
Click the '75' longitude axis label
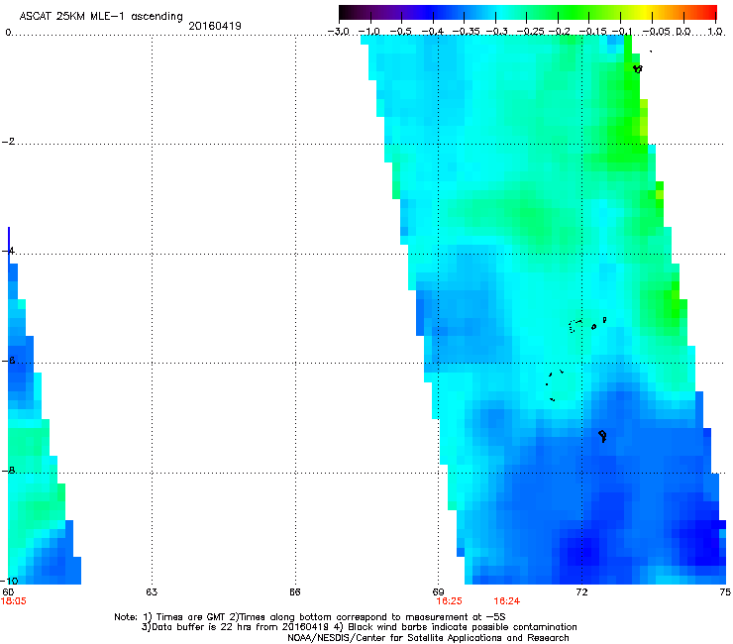725,591
